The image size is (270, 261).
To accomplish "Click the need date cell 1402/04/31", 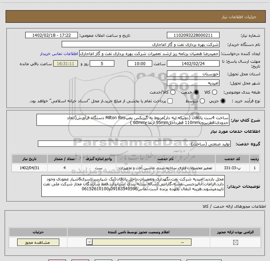I will (x=29, y=168).
